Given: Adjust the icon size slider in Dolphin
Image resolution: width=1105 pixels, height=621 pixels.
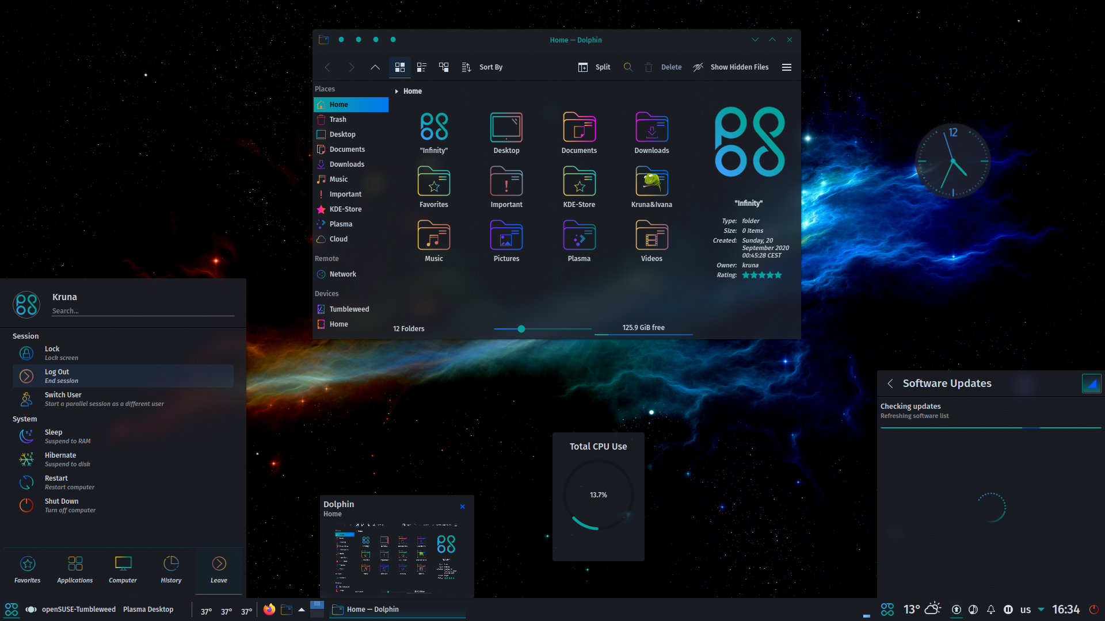Looking at the screenshot, I should [521, 328].
